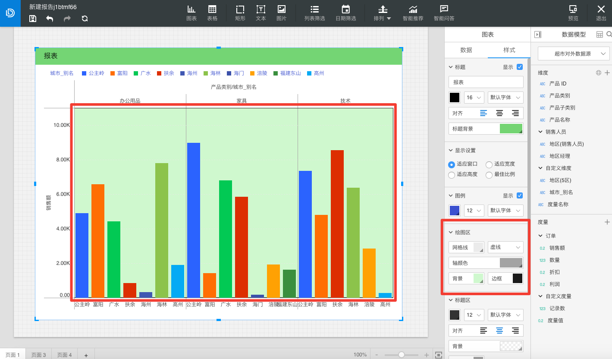Click the title text field containing 报表
Image resolution: width=612 pixels, height=359 pixels.
tap(486, 82)
